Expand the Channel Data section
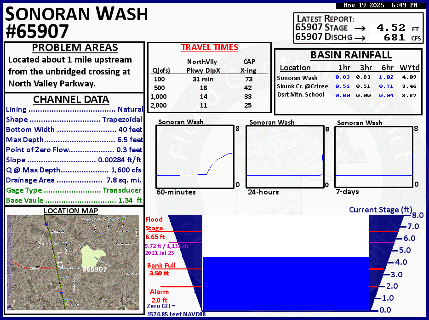Screen dimensions: 429x320 tap(71, 100)
